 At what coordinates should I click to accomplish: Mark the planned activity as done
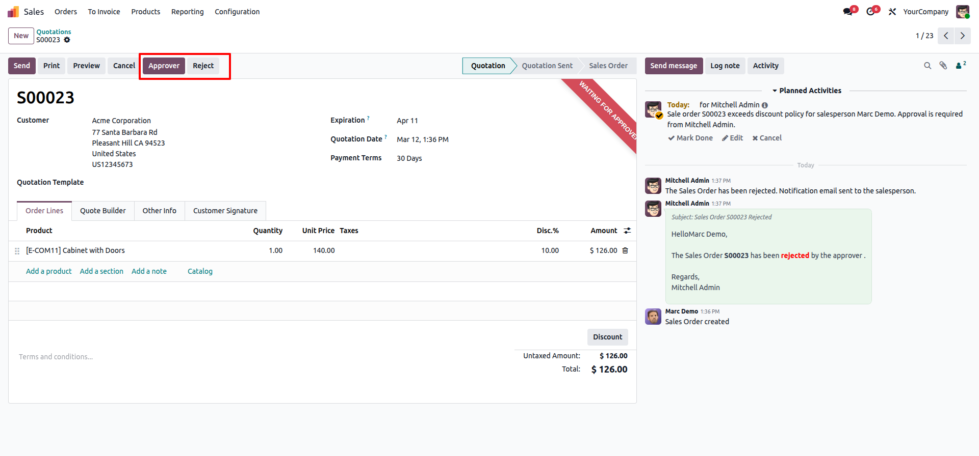coord(690,138)
